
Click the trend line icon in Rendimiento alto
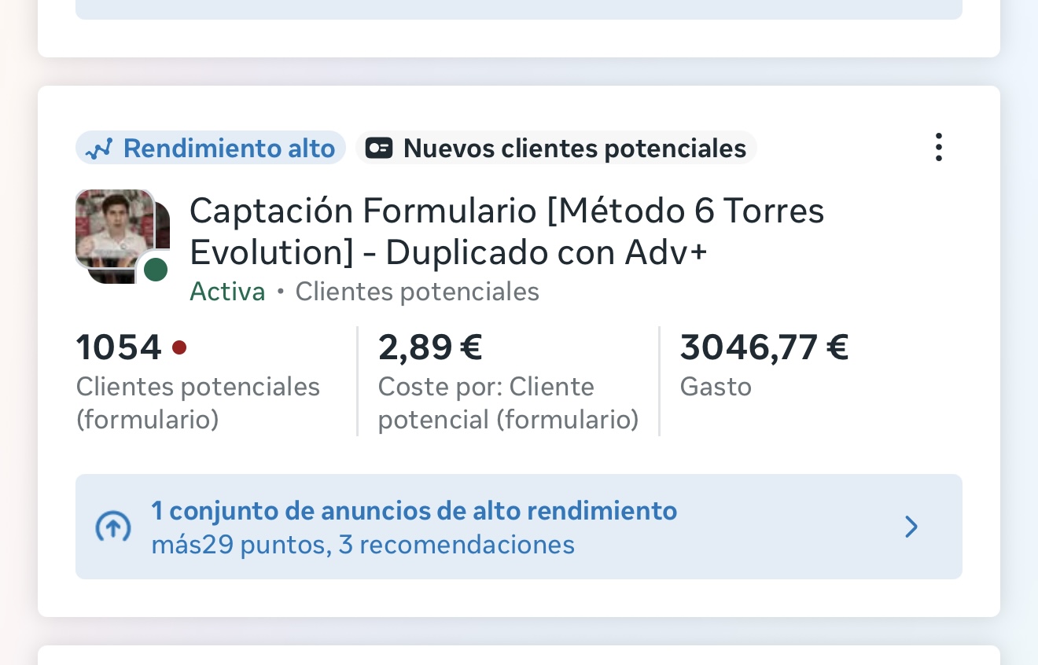(99, 149)
